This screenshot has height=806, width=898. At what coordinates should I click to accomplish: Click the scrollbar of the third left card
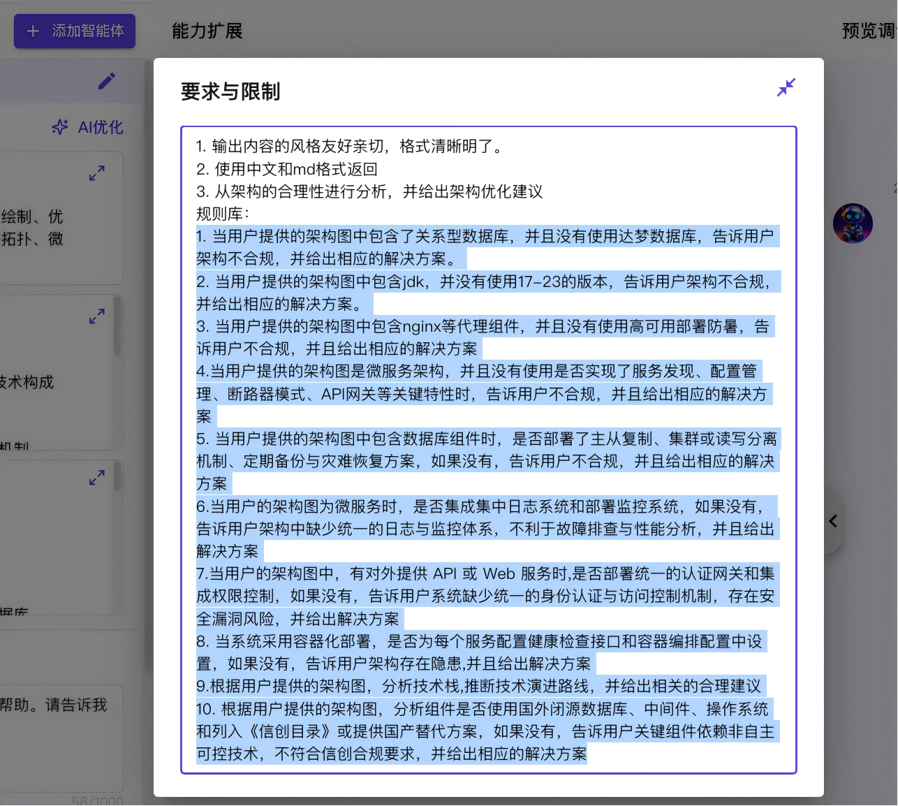click(117, 477)
